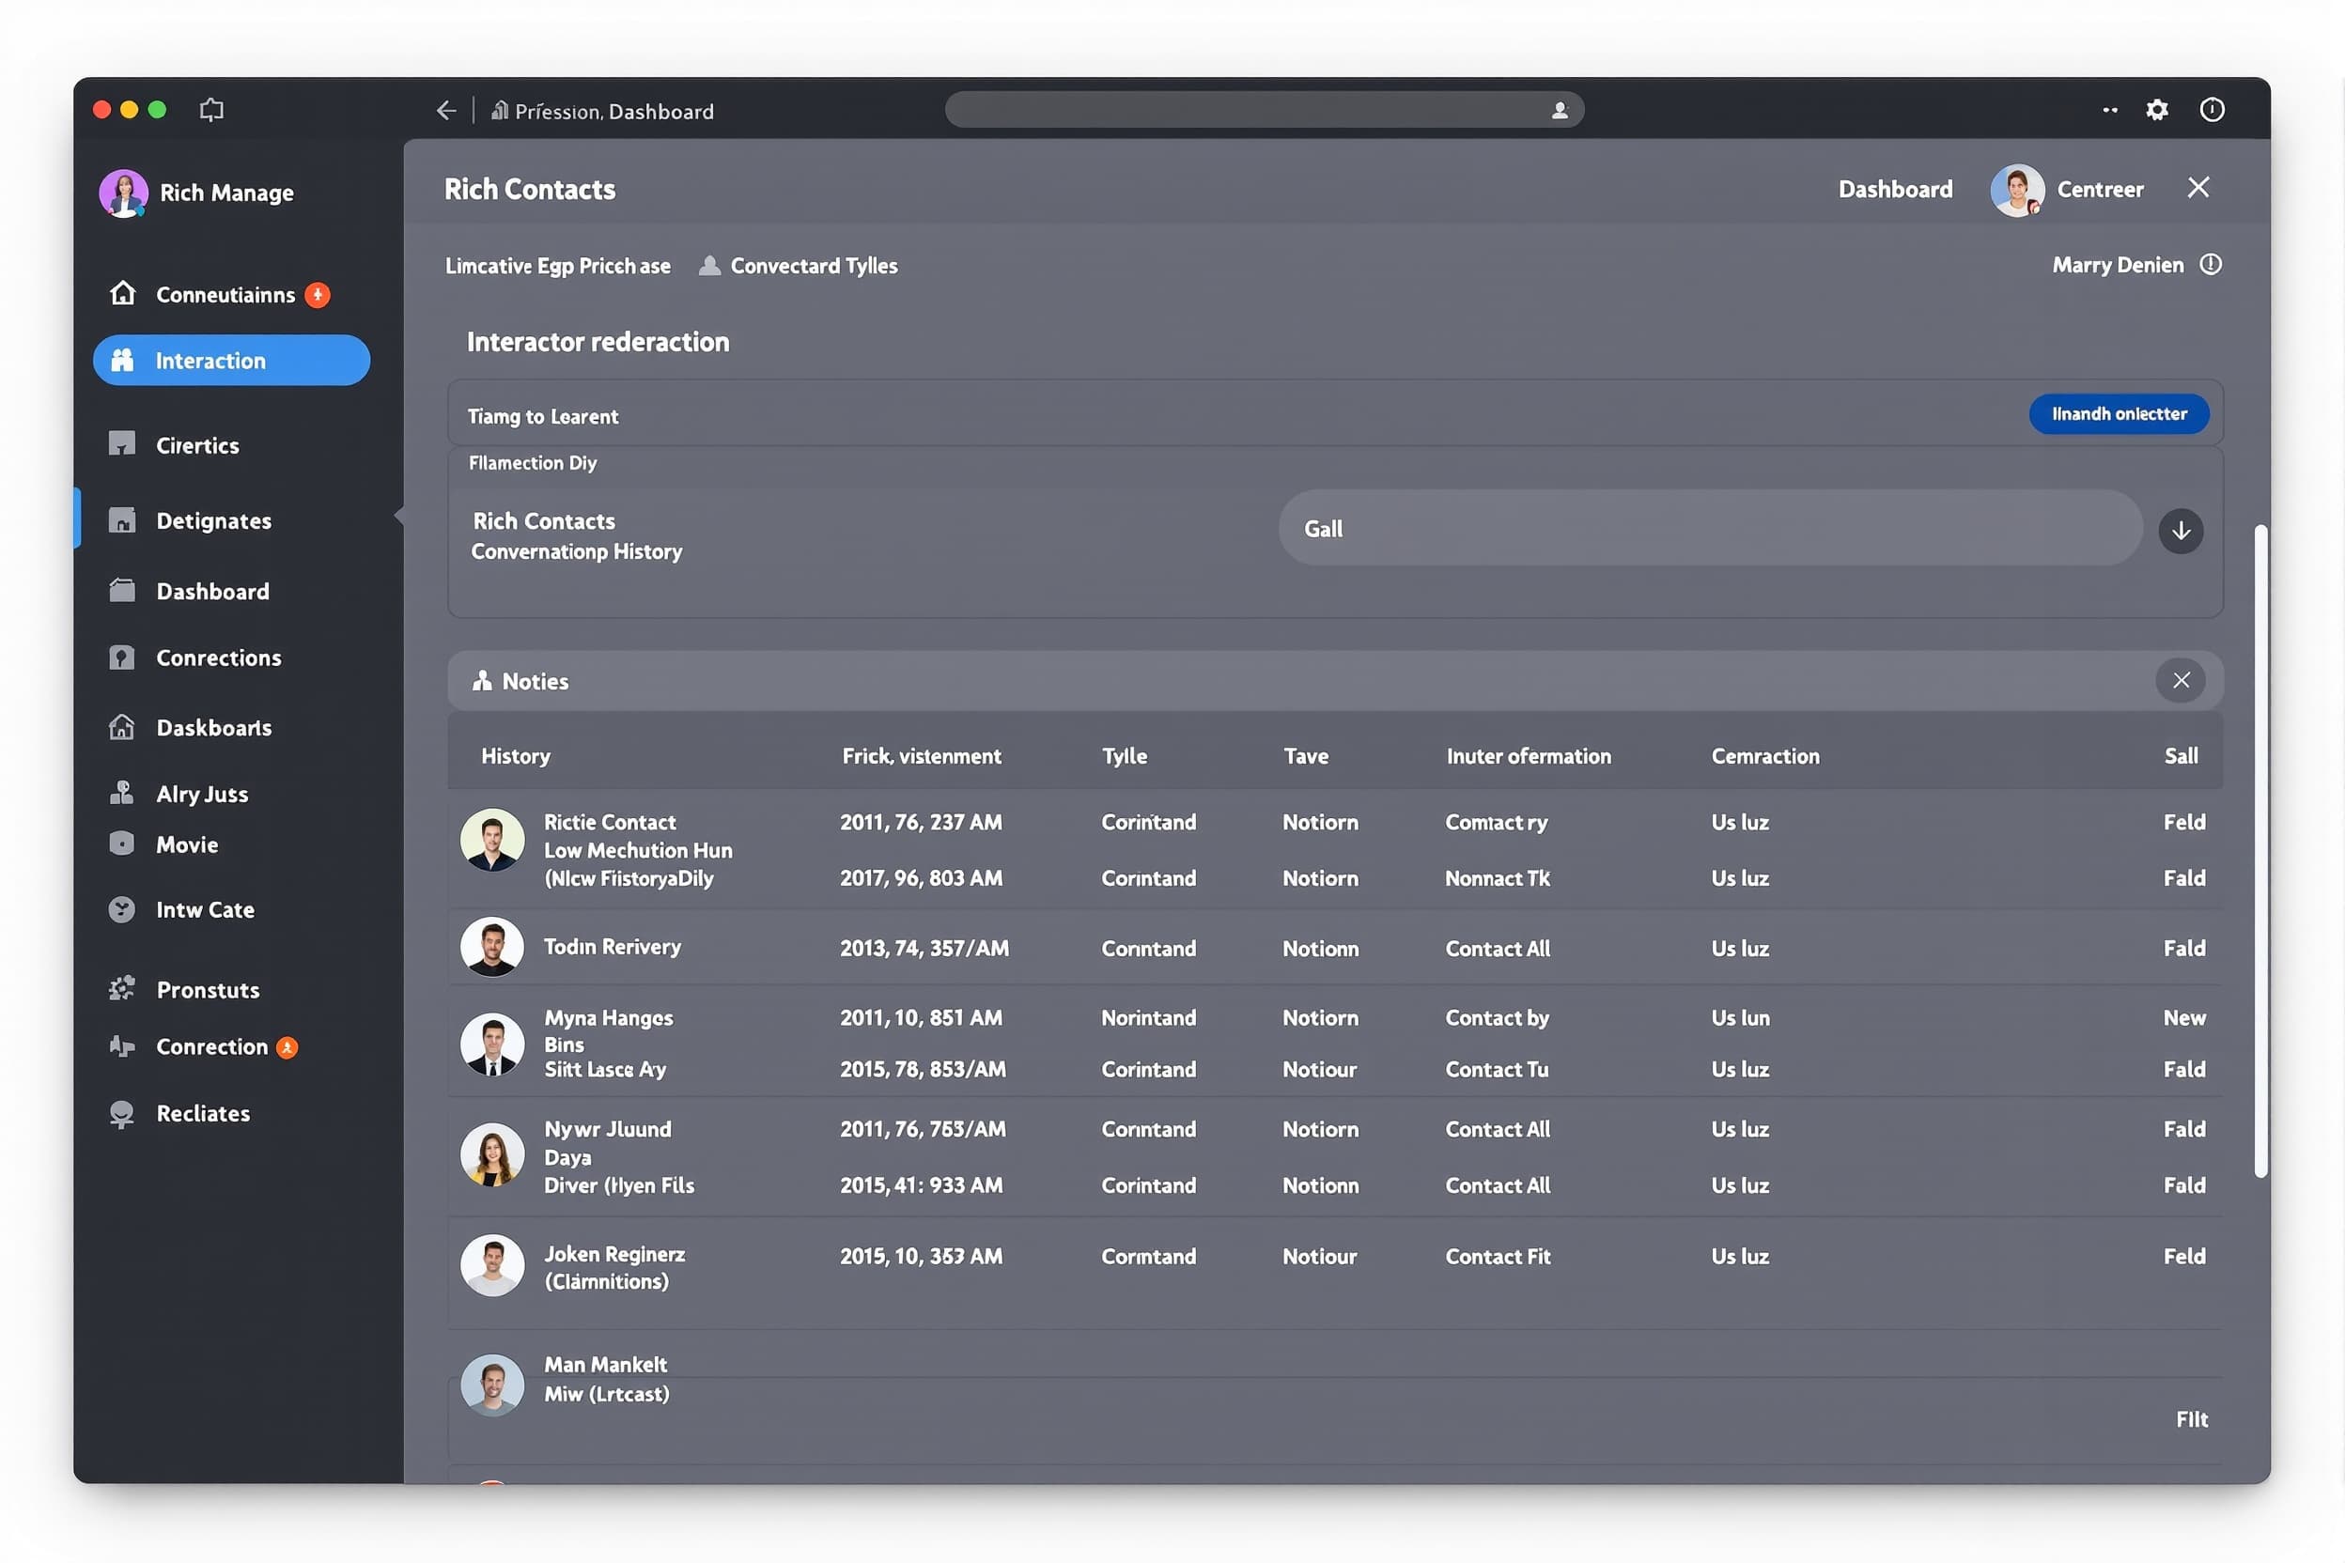
Task: Click the user icon inside the search bar
Action: tap(1560, 111)
